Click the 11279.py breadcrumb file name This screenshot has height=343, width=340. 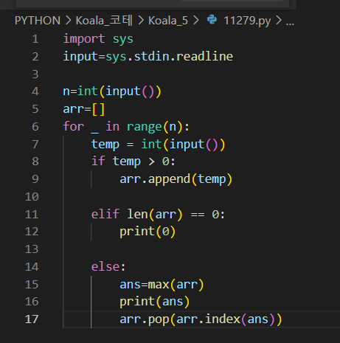click(x=247, y=21)
